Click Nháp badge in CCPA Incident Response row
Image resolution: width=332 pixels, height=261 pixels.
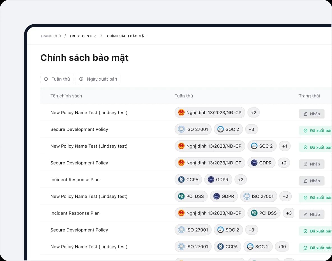(312, 181)
